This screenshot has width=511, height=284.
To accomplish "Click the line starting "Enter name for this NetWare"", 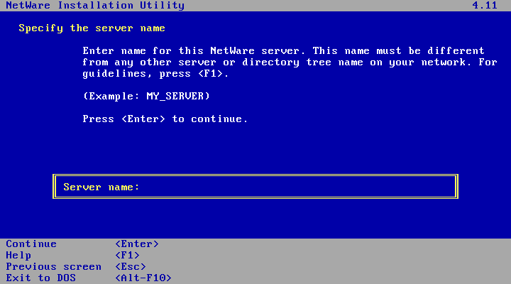I will [283, 51].
